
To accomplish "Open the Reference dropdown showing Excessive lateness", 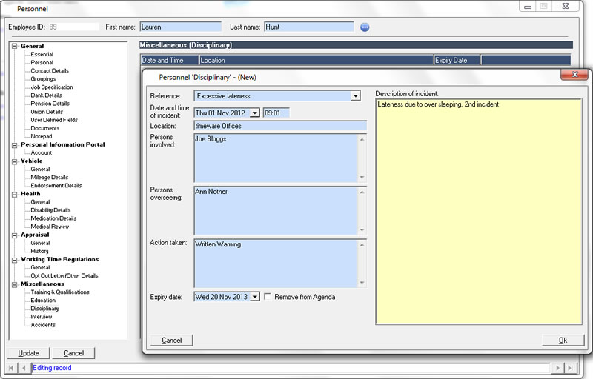I will (x=355, y=96).
